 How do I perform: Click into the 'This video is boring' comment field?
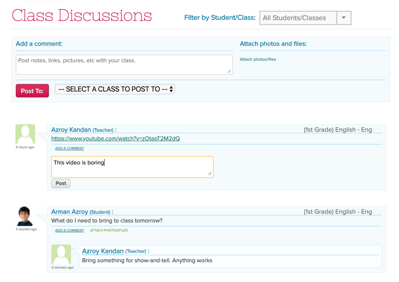point(132,167)
